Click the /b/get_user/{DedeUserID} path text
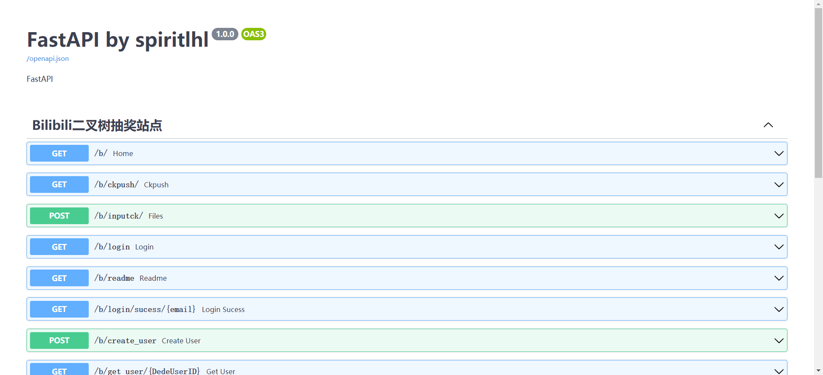The image size is (823, 375). click(x=147, y=371)
